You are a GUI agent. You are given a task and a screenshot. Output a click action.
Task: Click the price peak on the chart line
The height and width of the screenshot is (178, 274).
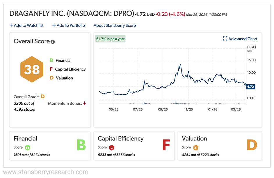point(180,64)
